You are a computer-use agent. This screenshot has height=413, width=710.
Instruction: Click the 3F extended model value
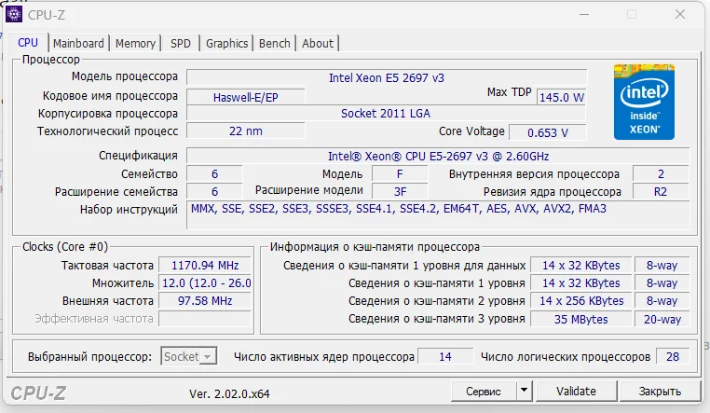coord(400,191)
